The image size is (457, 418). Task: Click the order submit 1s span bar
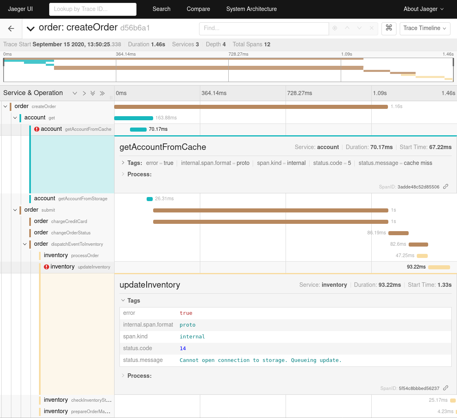[271, 210]
